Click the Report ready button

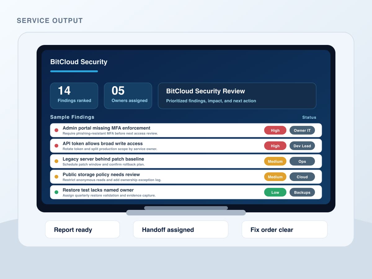tap(82, 229)
